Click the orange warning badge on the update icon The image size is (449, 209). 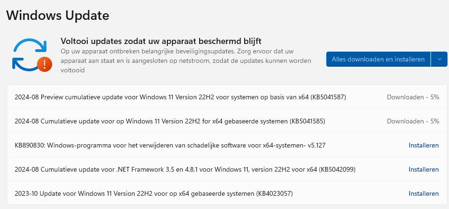(45, 63)
